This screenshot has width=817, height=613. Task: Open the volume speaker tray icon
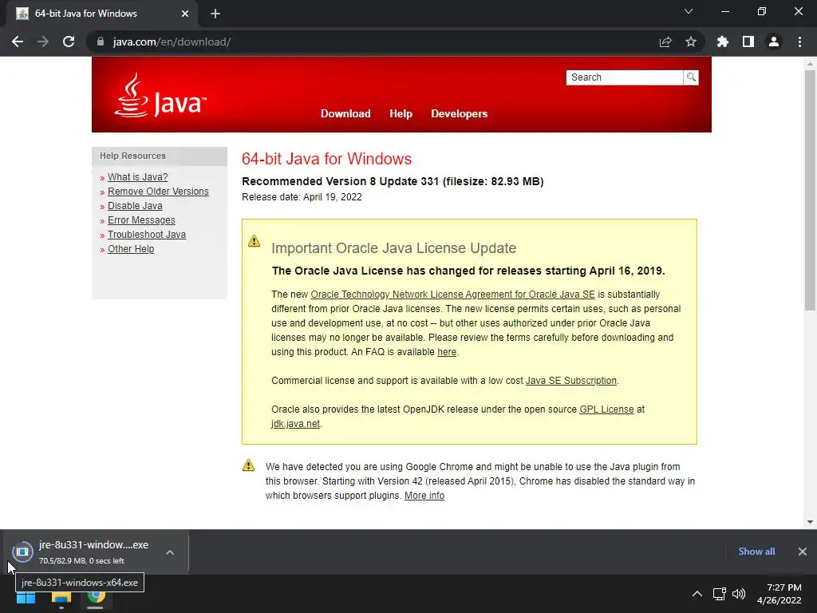click(x=739, y=594)
